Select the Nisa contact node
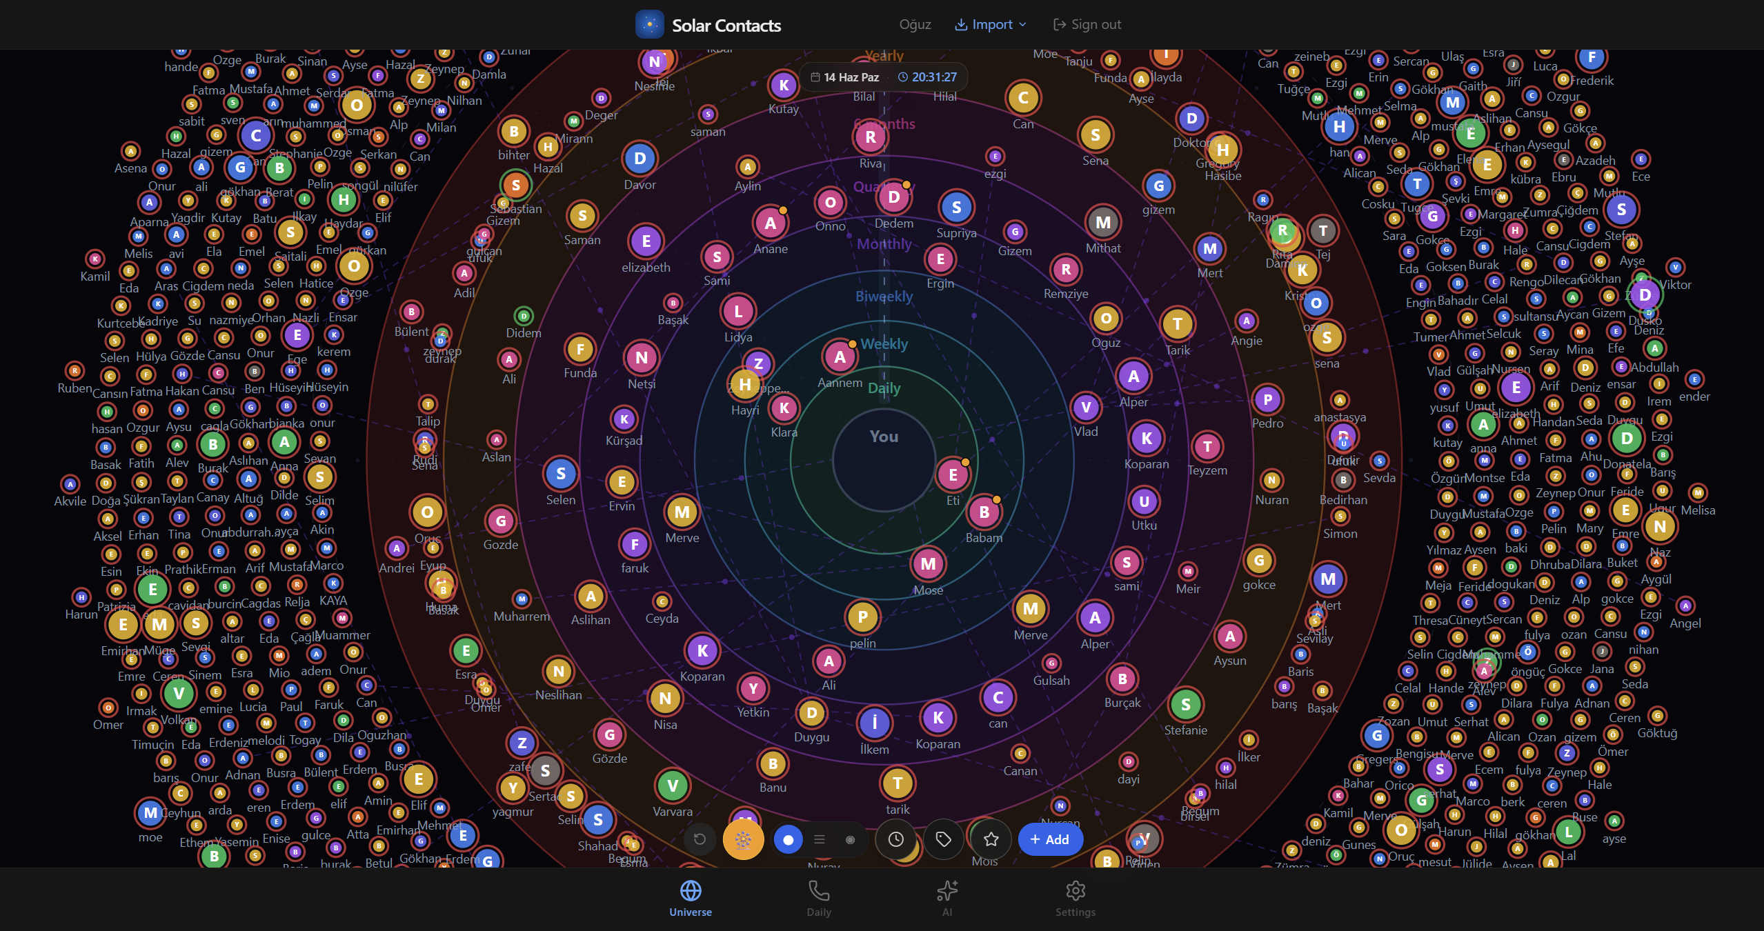This screenshot has height=931, width=1764. click(x=665, y=699)
